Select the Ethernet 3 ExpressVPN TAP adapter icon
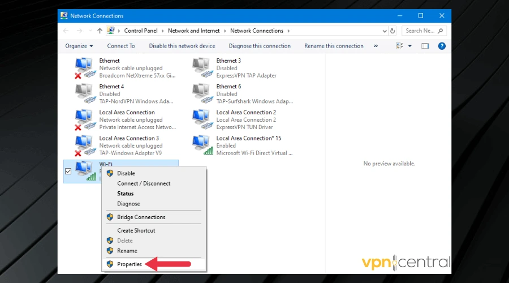This screenshot has height=283, width=509. tap(202, 68)
